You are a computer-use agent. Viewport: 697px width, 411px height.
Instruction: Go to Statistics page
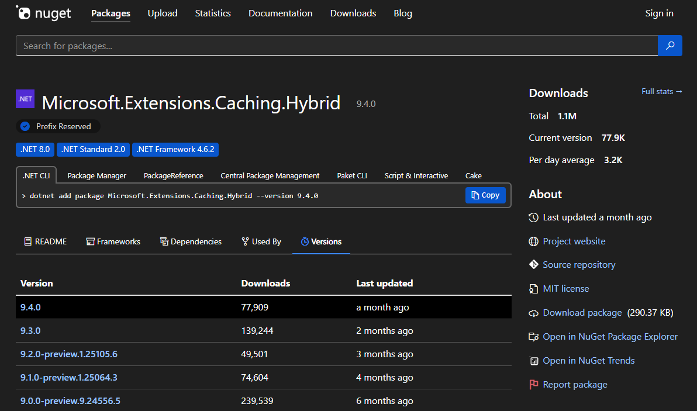tap(213, 13)
